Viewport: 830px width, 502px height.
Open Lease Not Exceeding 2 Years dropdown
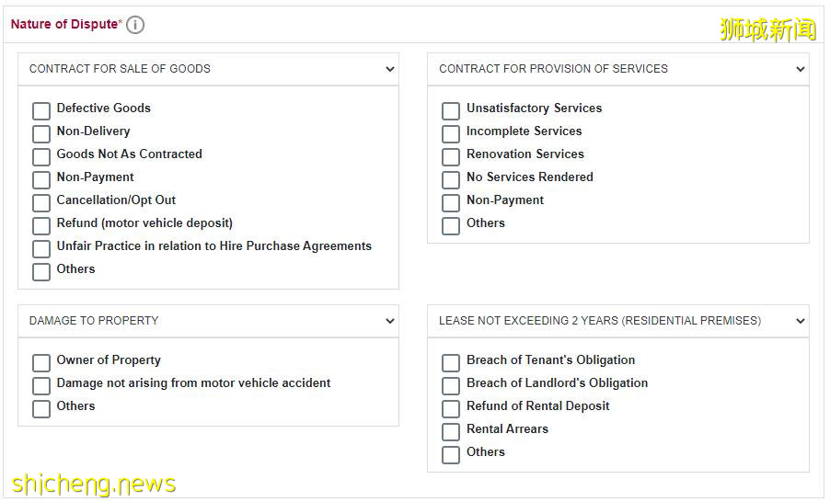tap(800, 321)
